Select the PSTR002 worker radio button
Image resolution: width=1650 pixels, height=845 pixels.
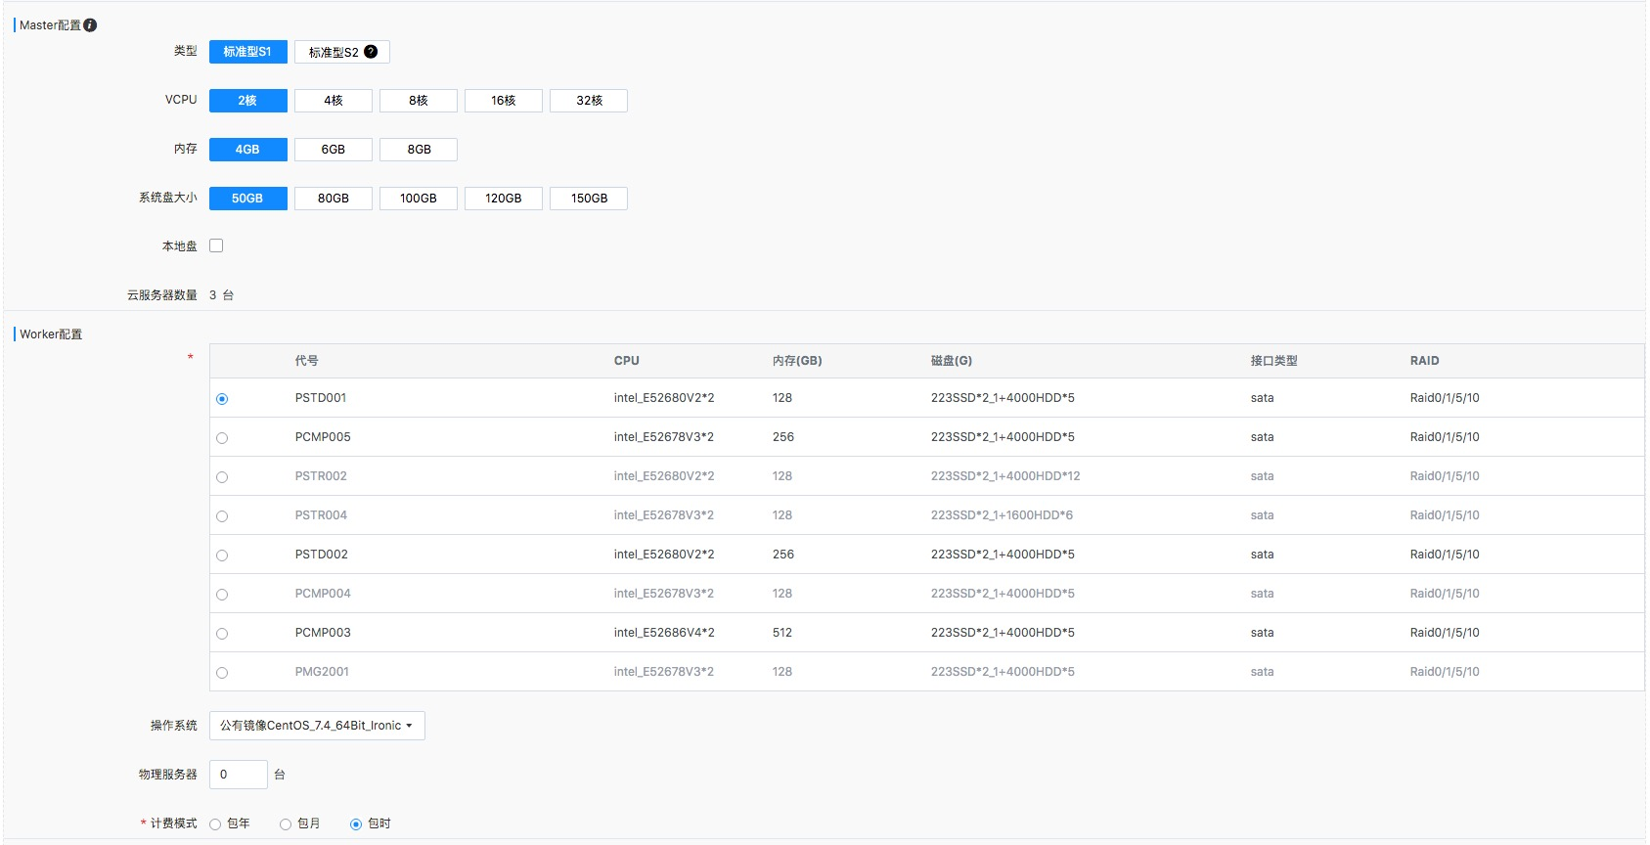coord(222,477)
